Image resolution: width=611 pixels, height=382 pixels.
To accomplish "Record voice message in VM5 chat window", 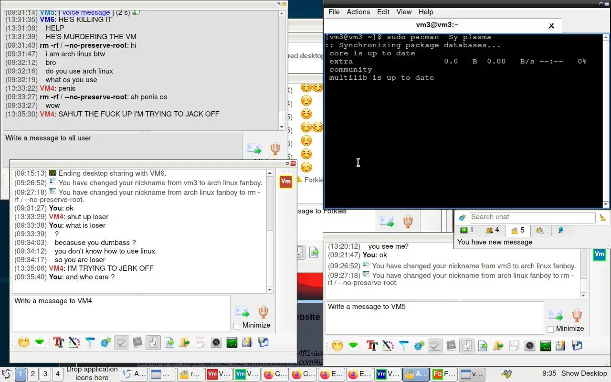I will click(x=577, y=315).
